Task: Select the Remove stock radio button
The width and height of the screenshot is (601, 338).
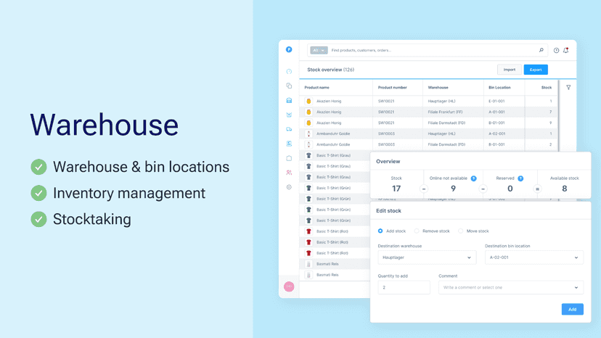Action: pos(417,231)
